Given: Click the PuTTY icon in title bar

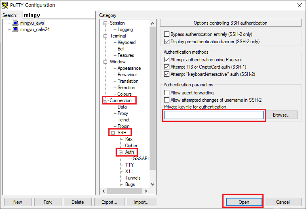Looking at the screenshot, I should click(5, 5).
